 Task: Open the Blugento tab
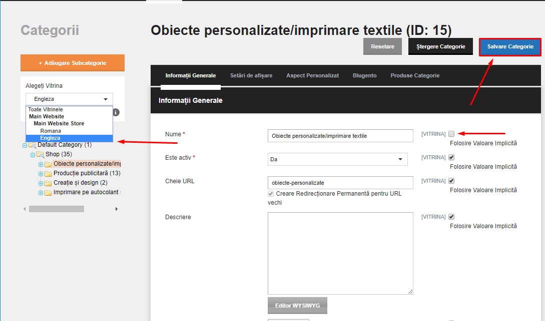tap(365, 75)
